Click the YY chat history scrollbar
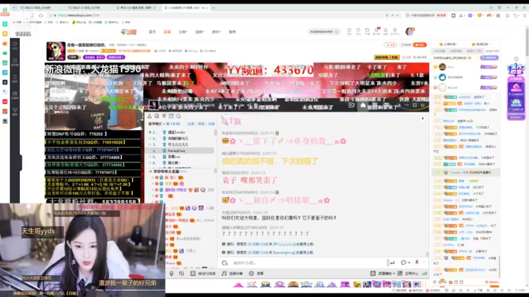Viewport: 529px width, 297px height. (427, 255)
